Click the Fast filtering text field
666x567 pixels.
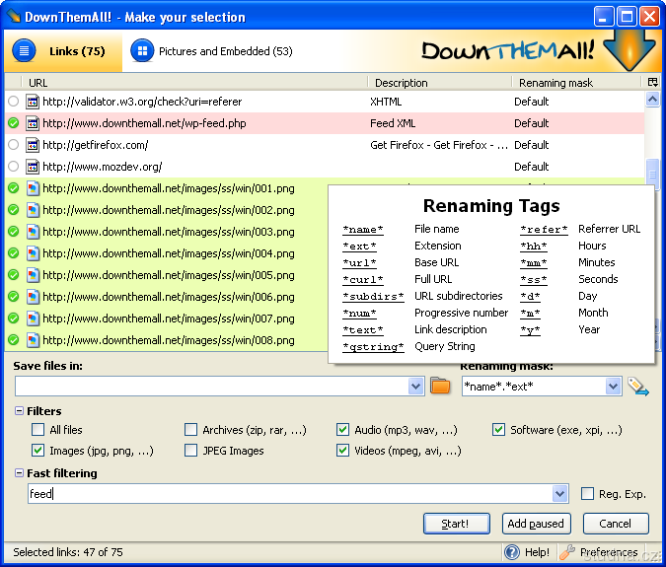[x=286, y=494]
